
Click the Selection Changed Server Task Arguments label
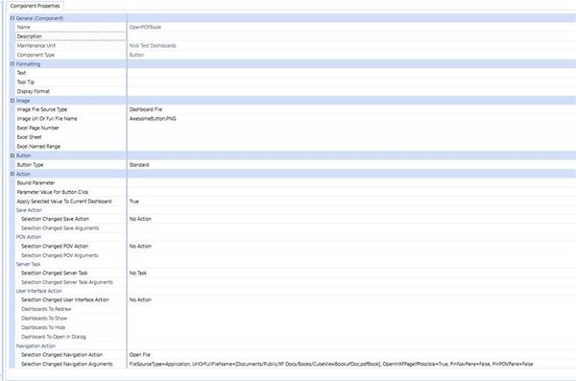(67, 282)
